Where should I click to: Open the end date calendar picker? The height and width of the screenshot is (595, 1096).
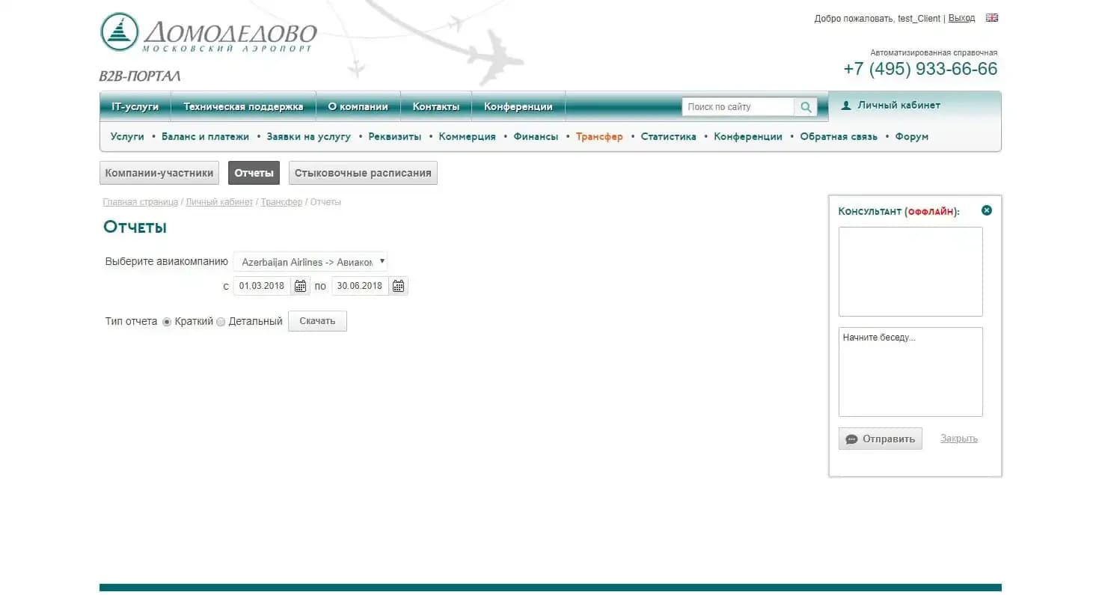[x=398, y=286]
